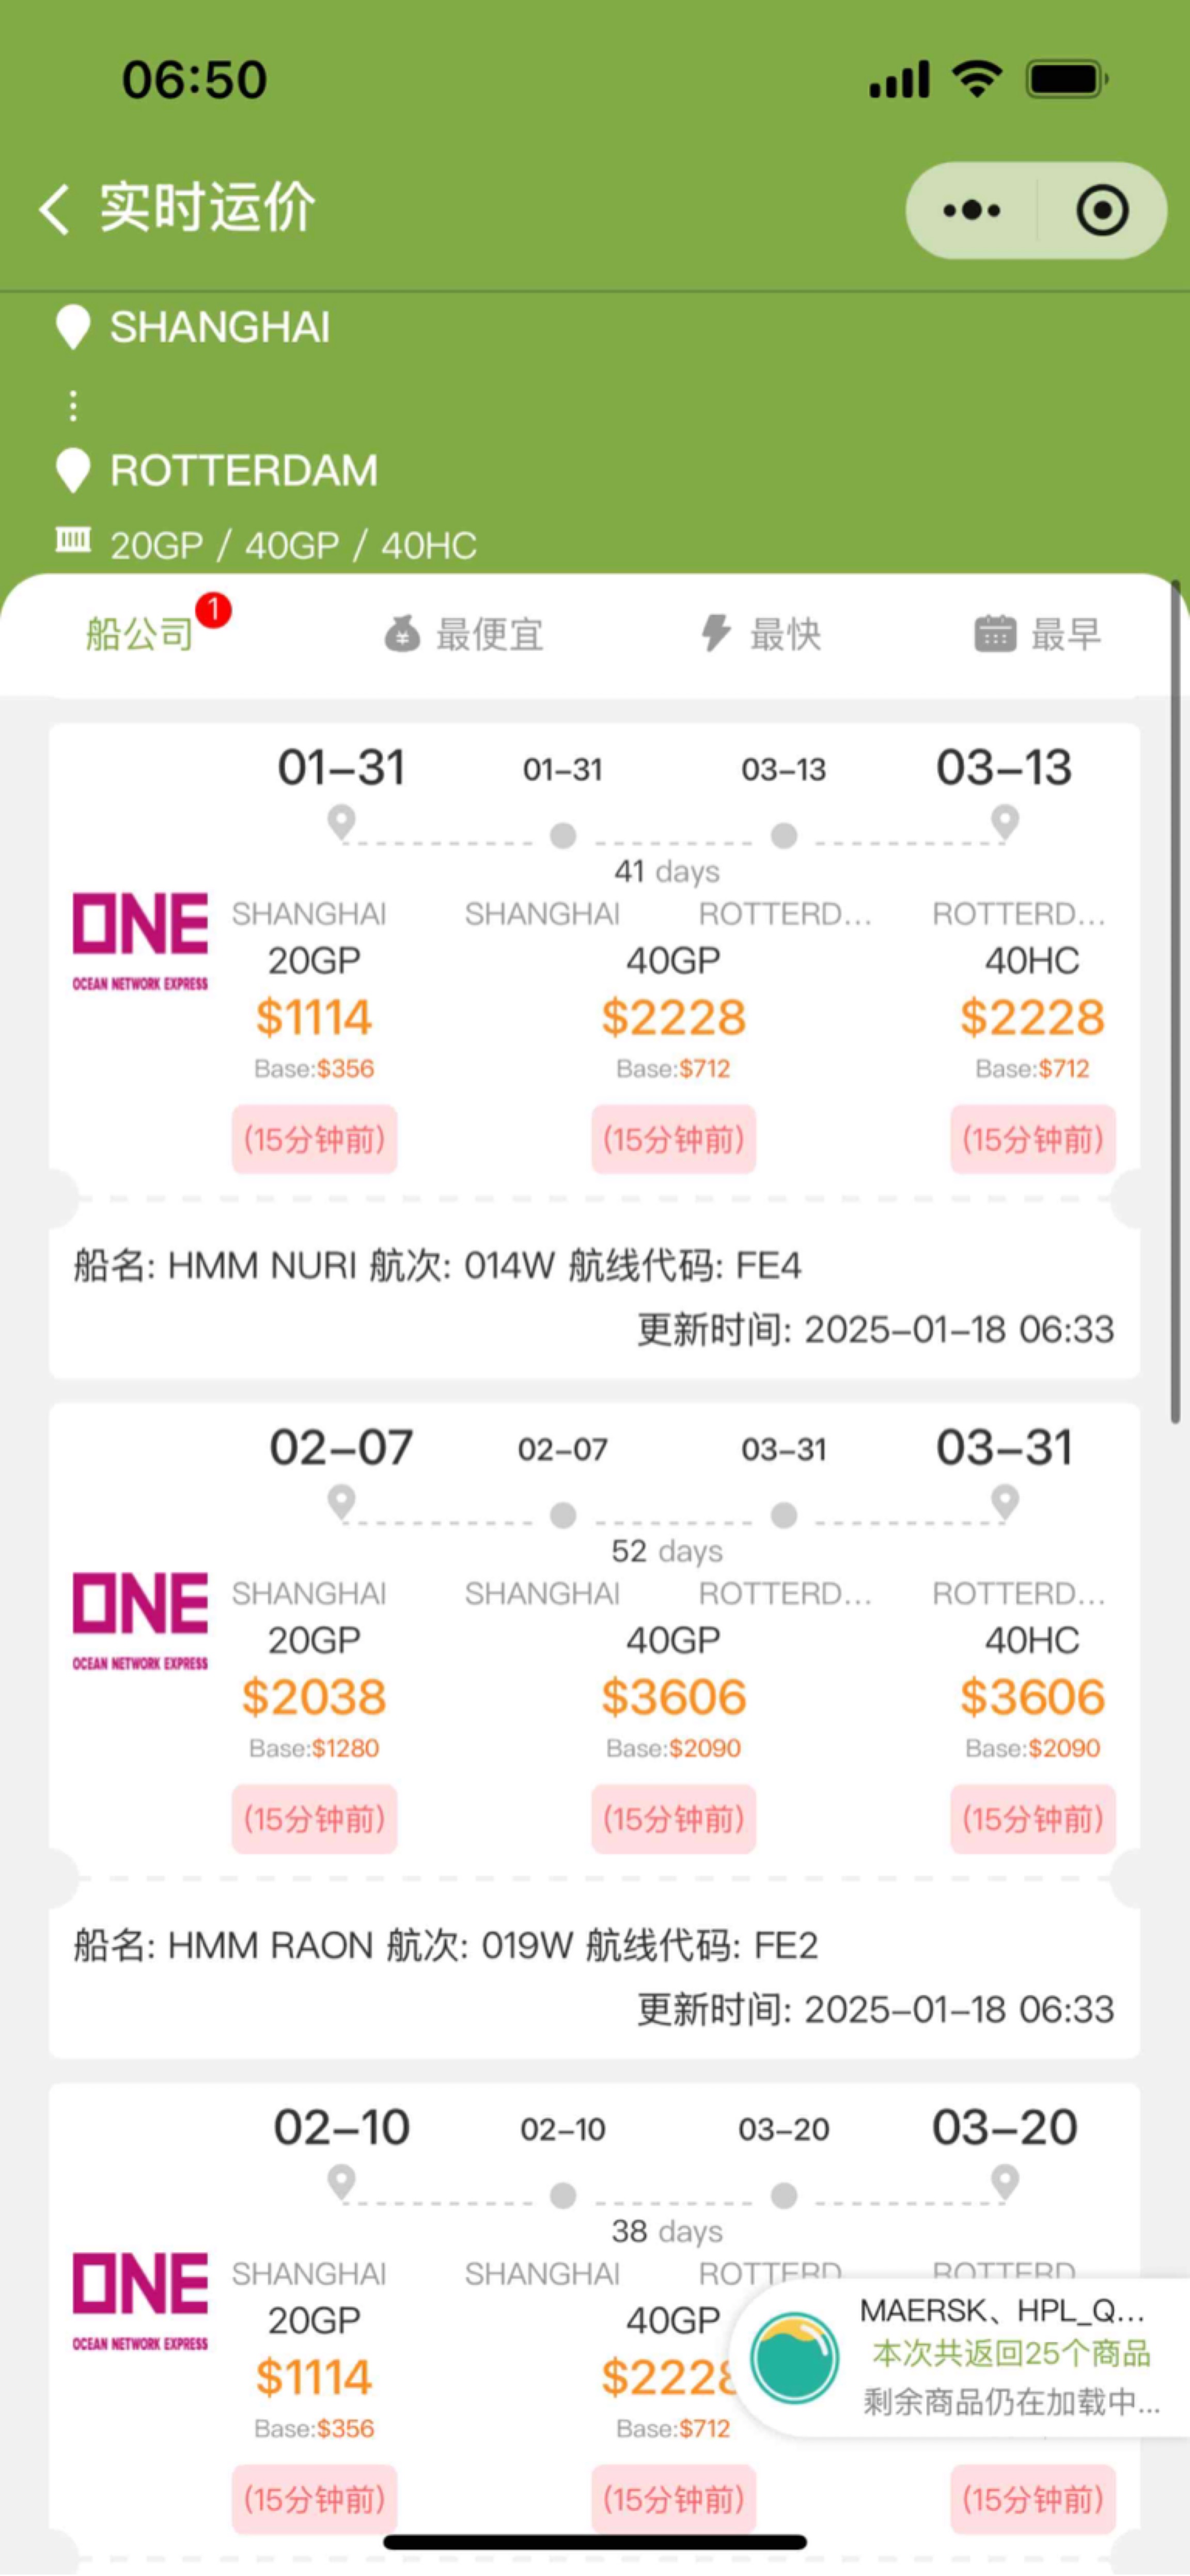Open the 船公司 carrier filter tab
The height and width of the screenshot is (2576, 1190).
pyautogui.click(x=140, y=634)
